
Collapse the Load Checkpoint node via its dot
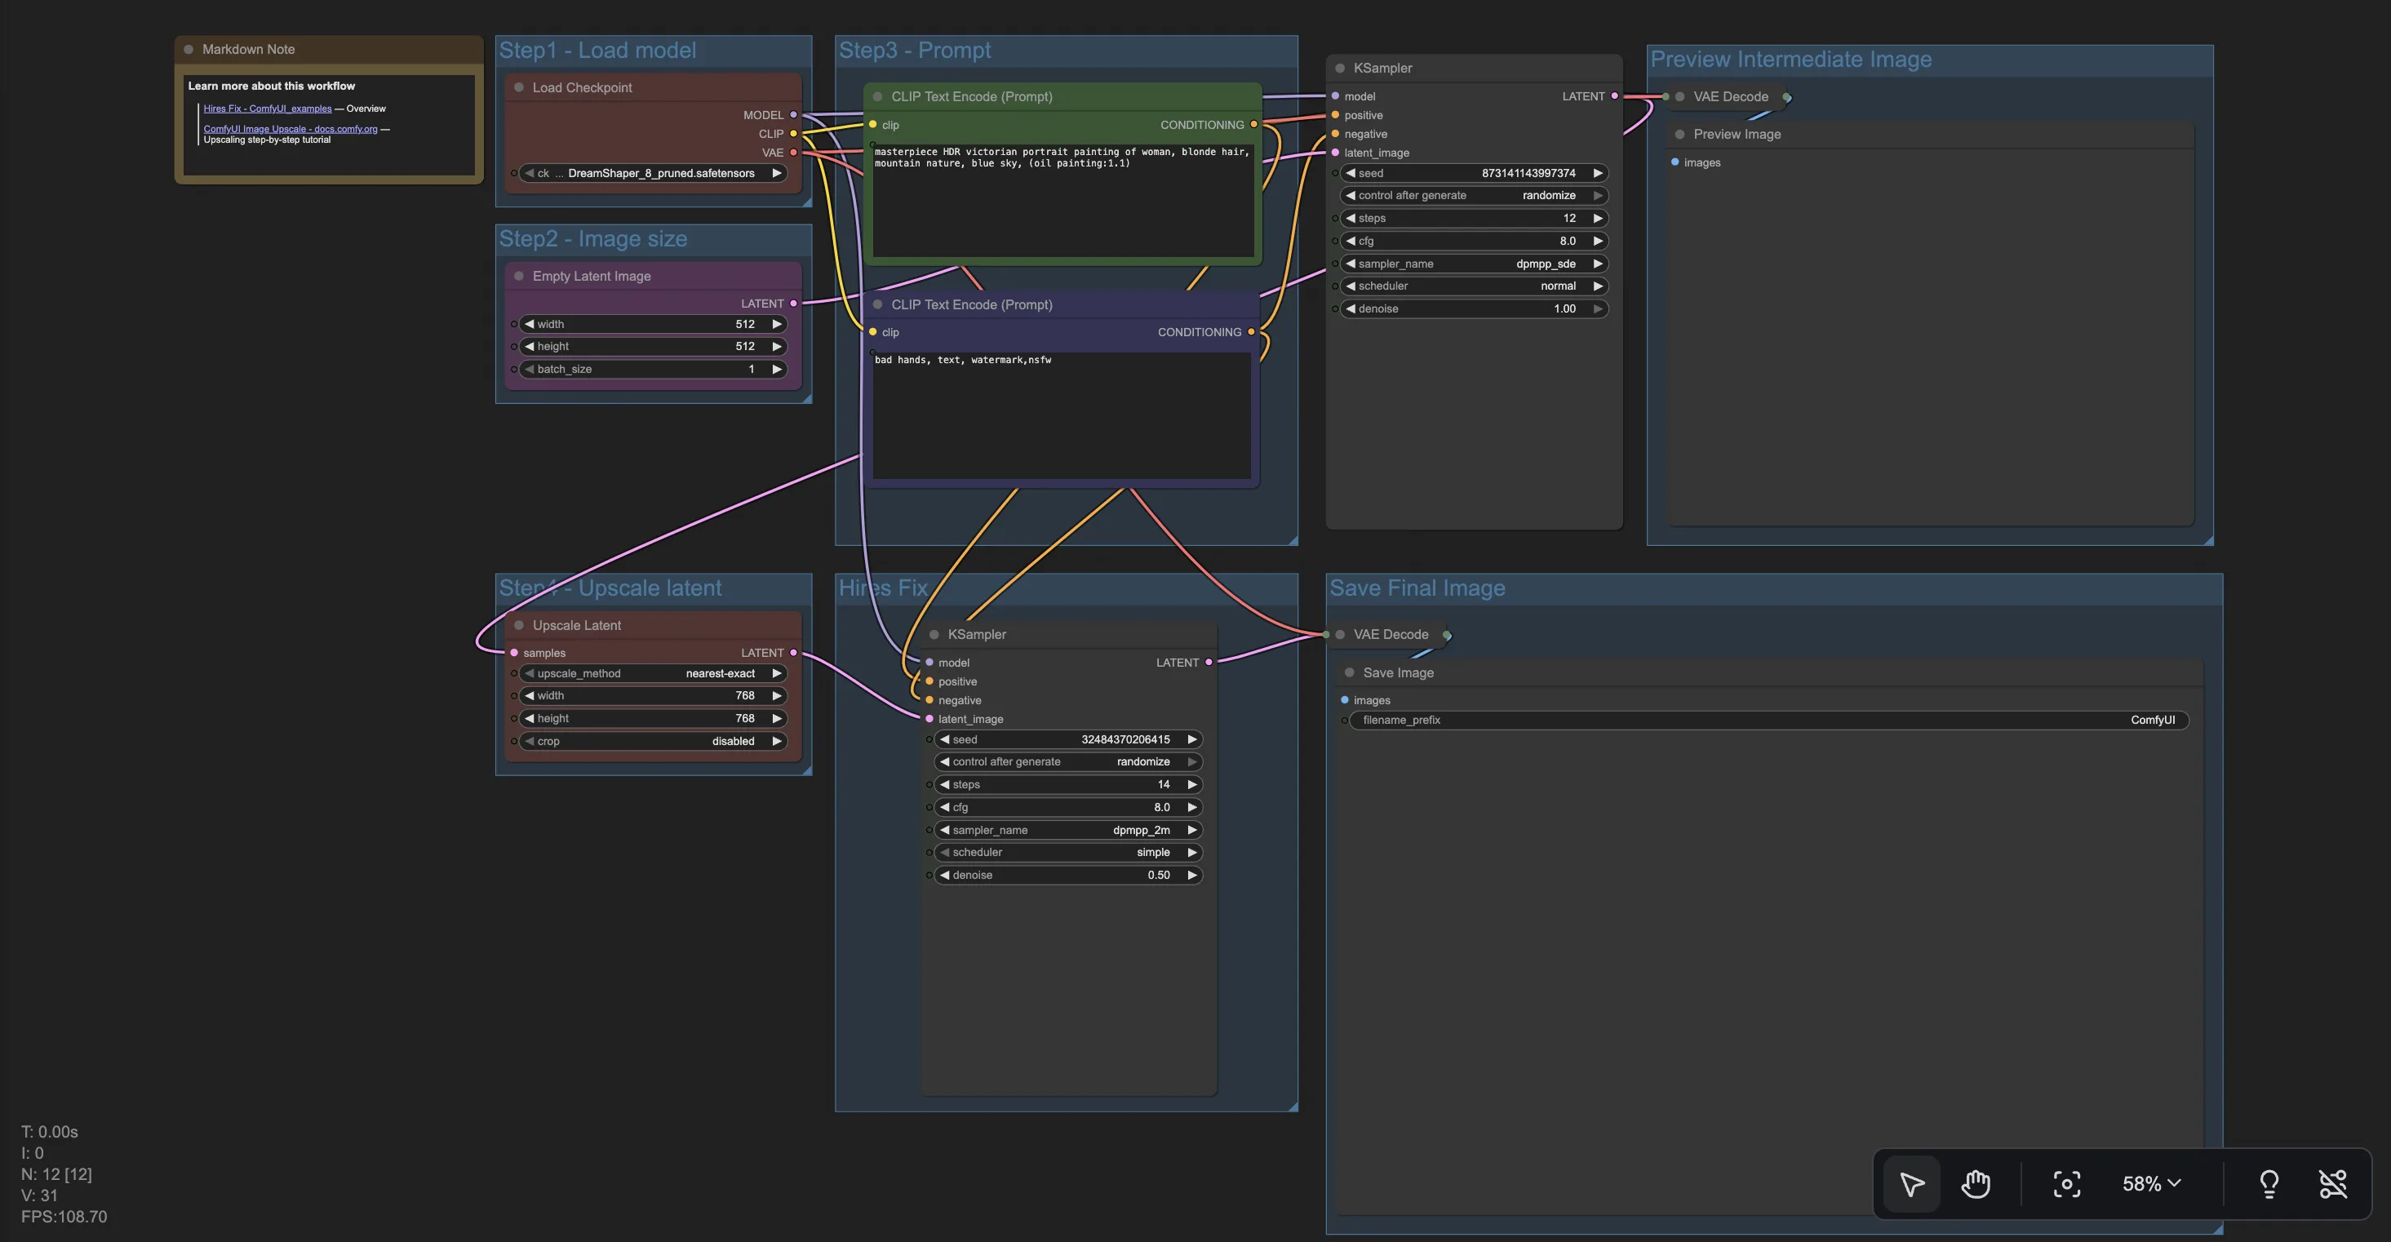tap(519, 87)
